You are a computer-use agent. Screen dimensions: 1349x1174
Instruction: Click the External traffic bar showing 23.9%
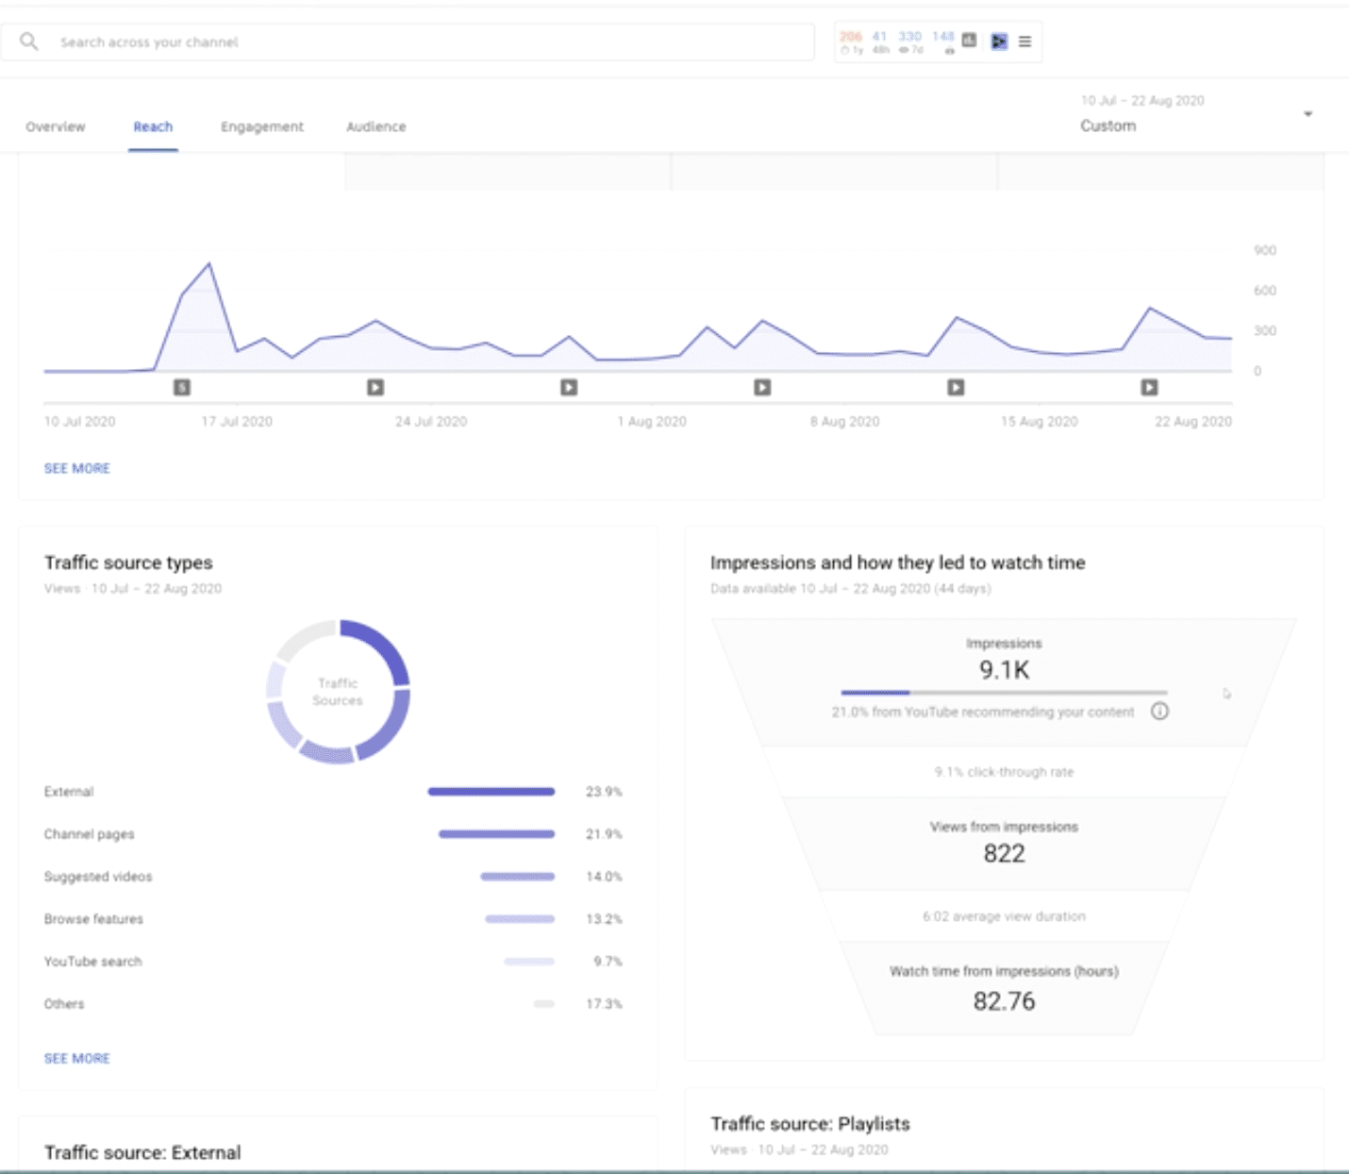pos(491,792)
